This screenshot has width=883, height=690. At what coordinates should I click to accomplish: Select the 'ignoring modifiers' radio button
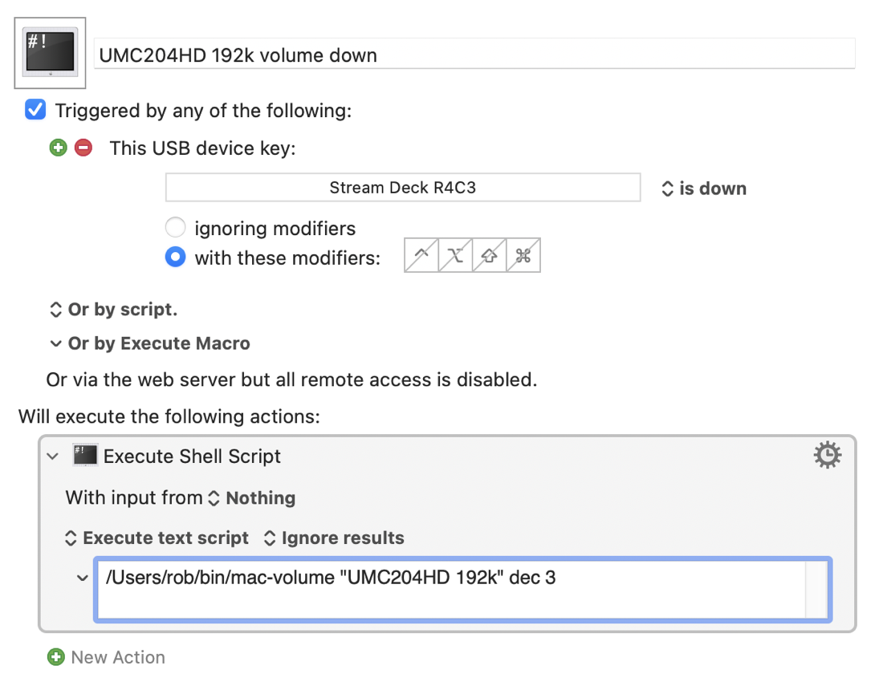pos(175,228)
